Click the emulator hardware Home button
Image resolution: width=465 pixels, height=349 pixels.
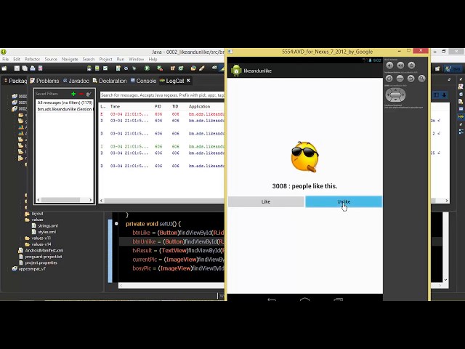click(389, 79)
